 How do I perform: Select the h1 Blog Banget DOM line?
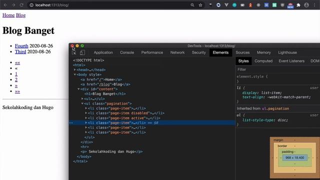tap(105, 94)
